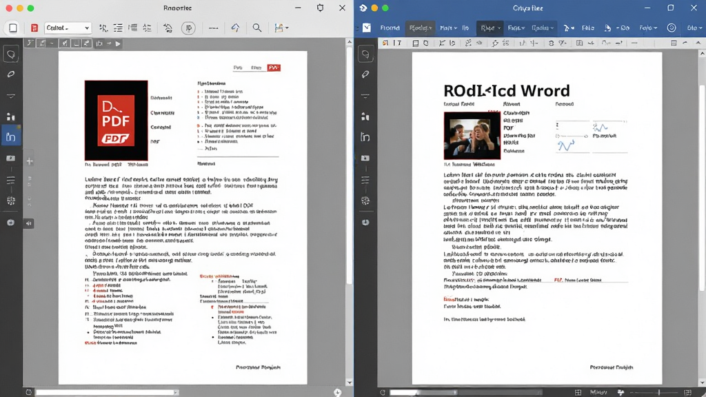This screenshot has height=397, width=706.
Task: Expand the 'Rkge' dropdown in the right ribbon
Action: pos(490,28)
